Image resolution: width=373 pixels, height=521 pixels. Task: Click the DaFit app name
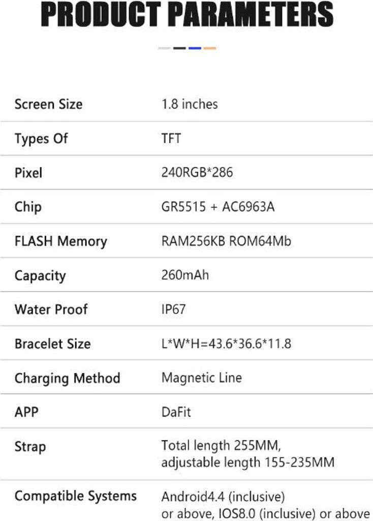tap(176, 412)
